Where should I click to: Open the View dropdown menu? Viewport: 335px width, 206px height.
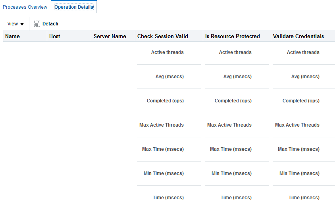tap(15, 24)
